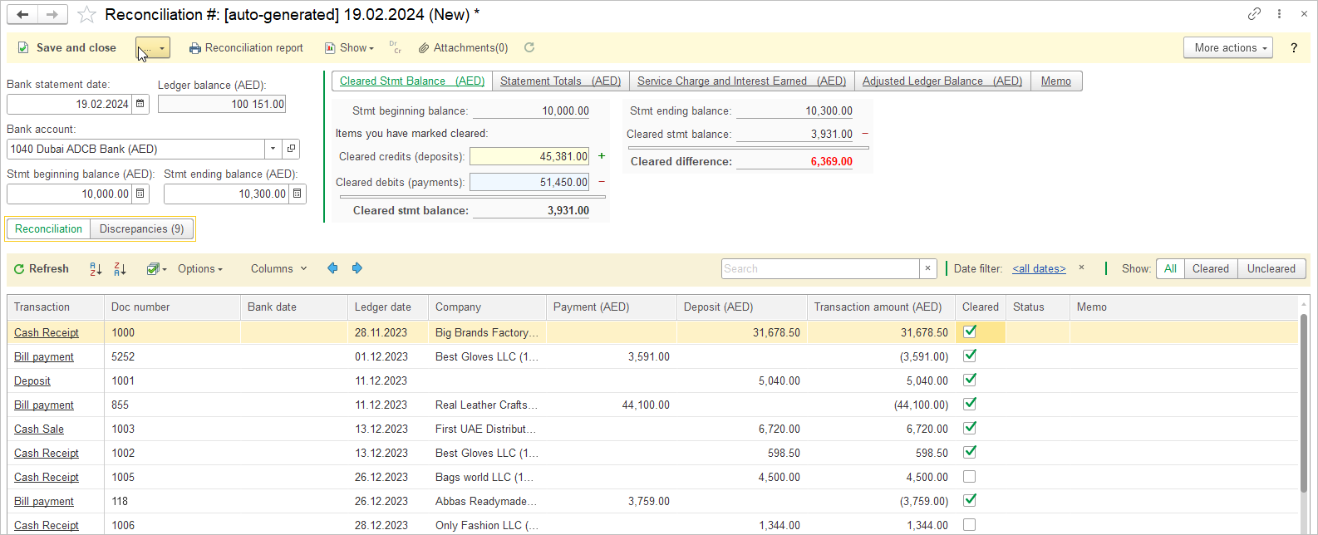
Task: Open the dropdown next to Save and close
Action: [153, 48]
